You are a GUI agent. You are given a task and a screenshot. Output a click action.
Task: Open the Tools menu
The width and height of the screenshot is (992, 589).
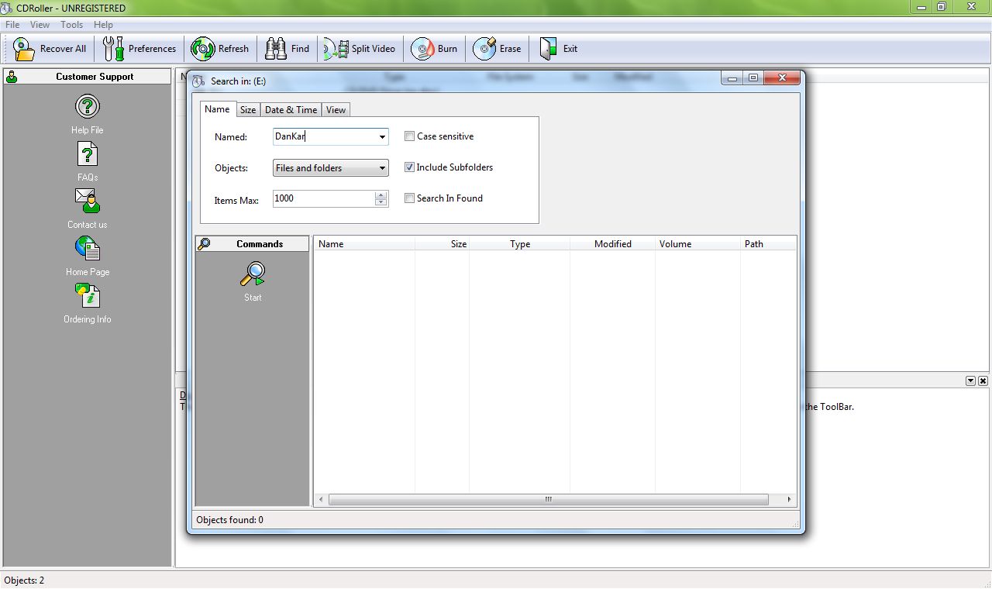pos(71,25)
